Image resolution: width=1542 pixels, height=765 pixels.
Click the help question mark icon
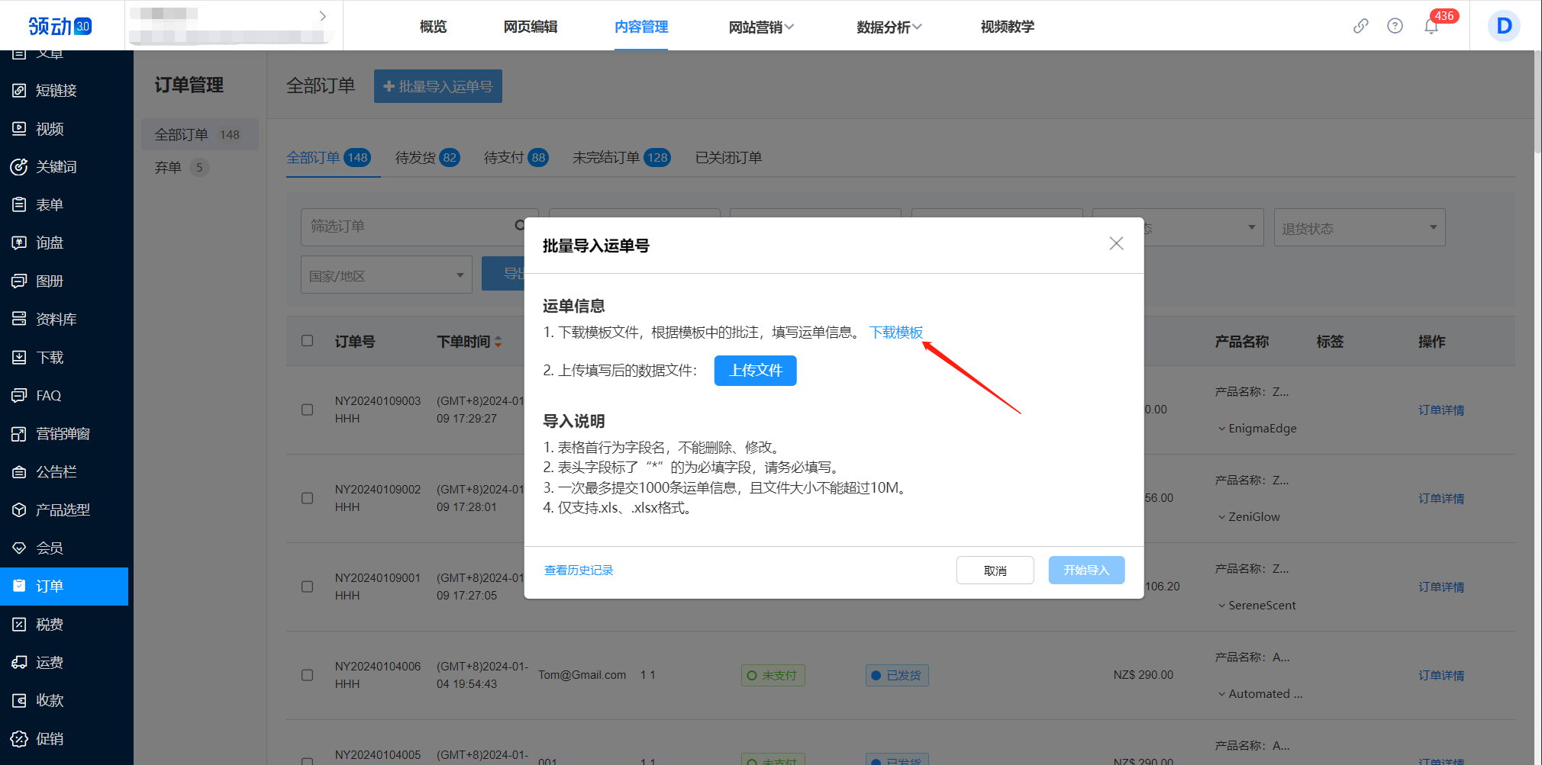tap(1395, 25)
